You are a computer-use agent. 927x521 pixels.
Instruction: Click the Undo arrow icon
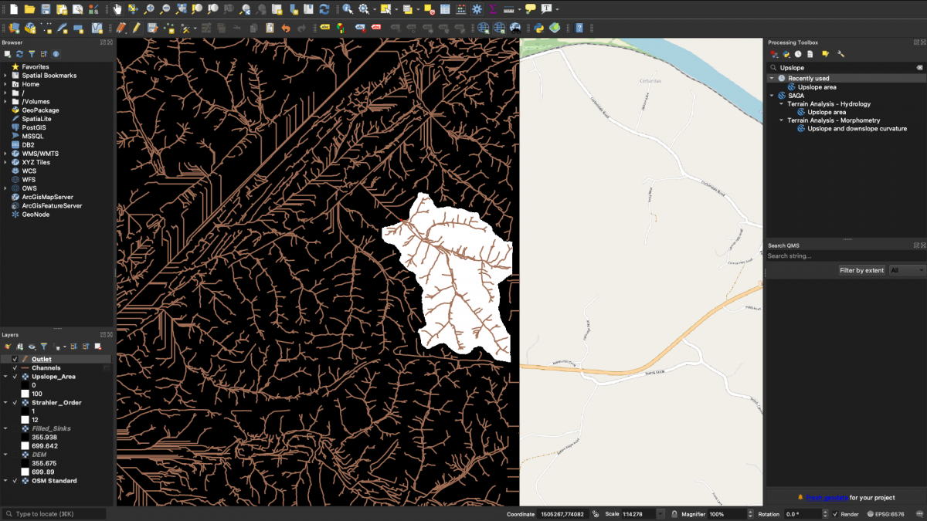(x=286, y=28)
